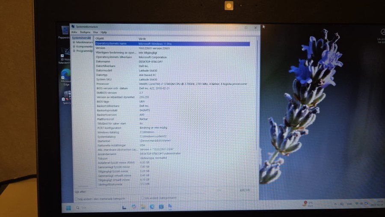Screen dimensions: 385x217
Task: Expand the Komponenter tree node
Action: pyautogui.click(x=74, y=47)
